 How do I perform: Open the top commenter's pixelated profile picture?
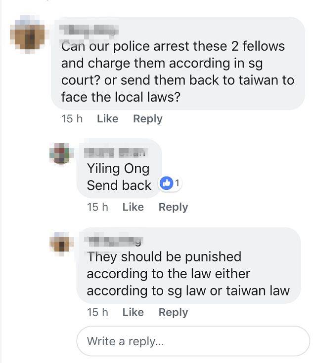(28, 35)
